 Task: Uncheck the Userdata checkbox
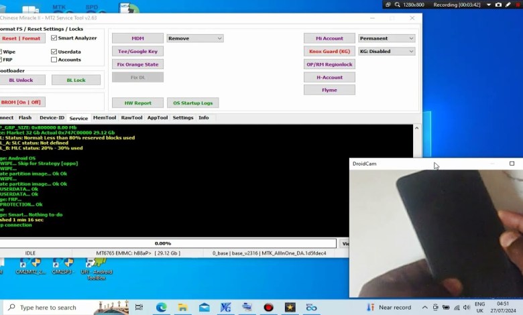coord(54,52)
